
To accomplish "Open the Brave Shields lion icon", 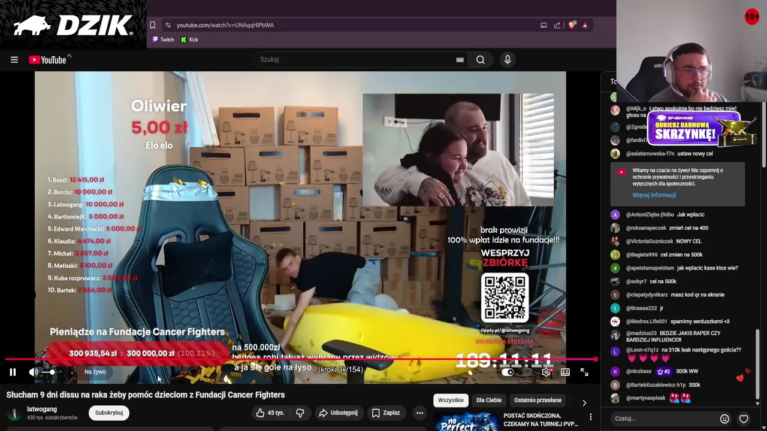I will pyautogui.click(x=572, y=25).
